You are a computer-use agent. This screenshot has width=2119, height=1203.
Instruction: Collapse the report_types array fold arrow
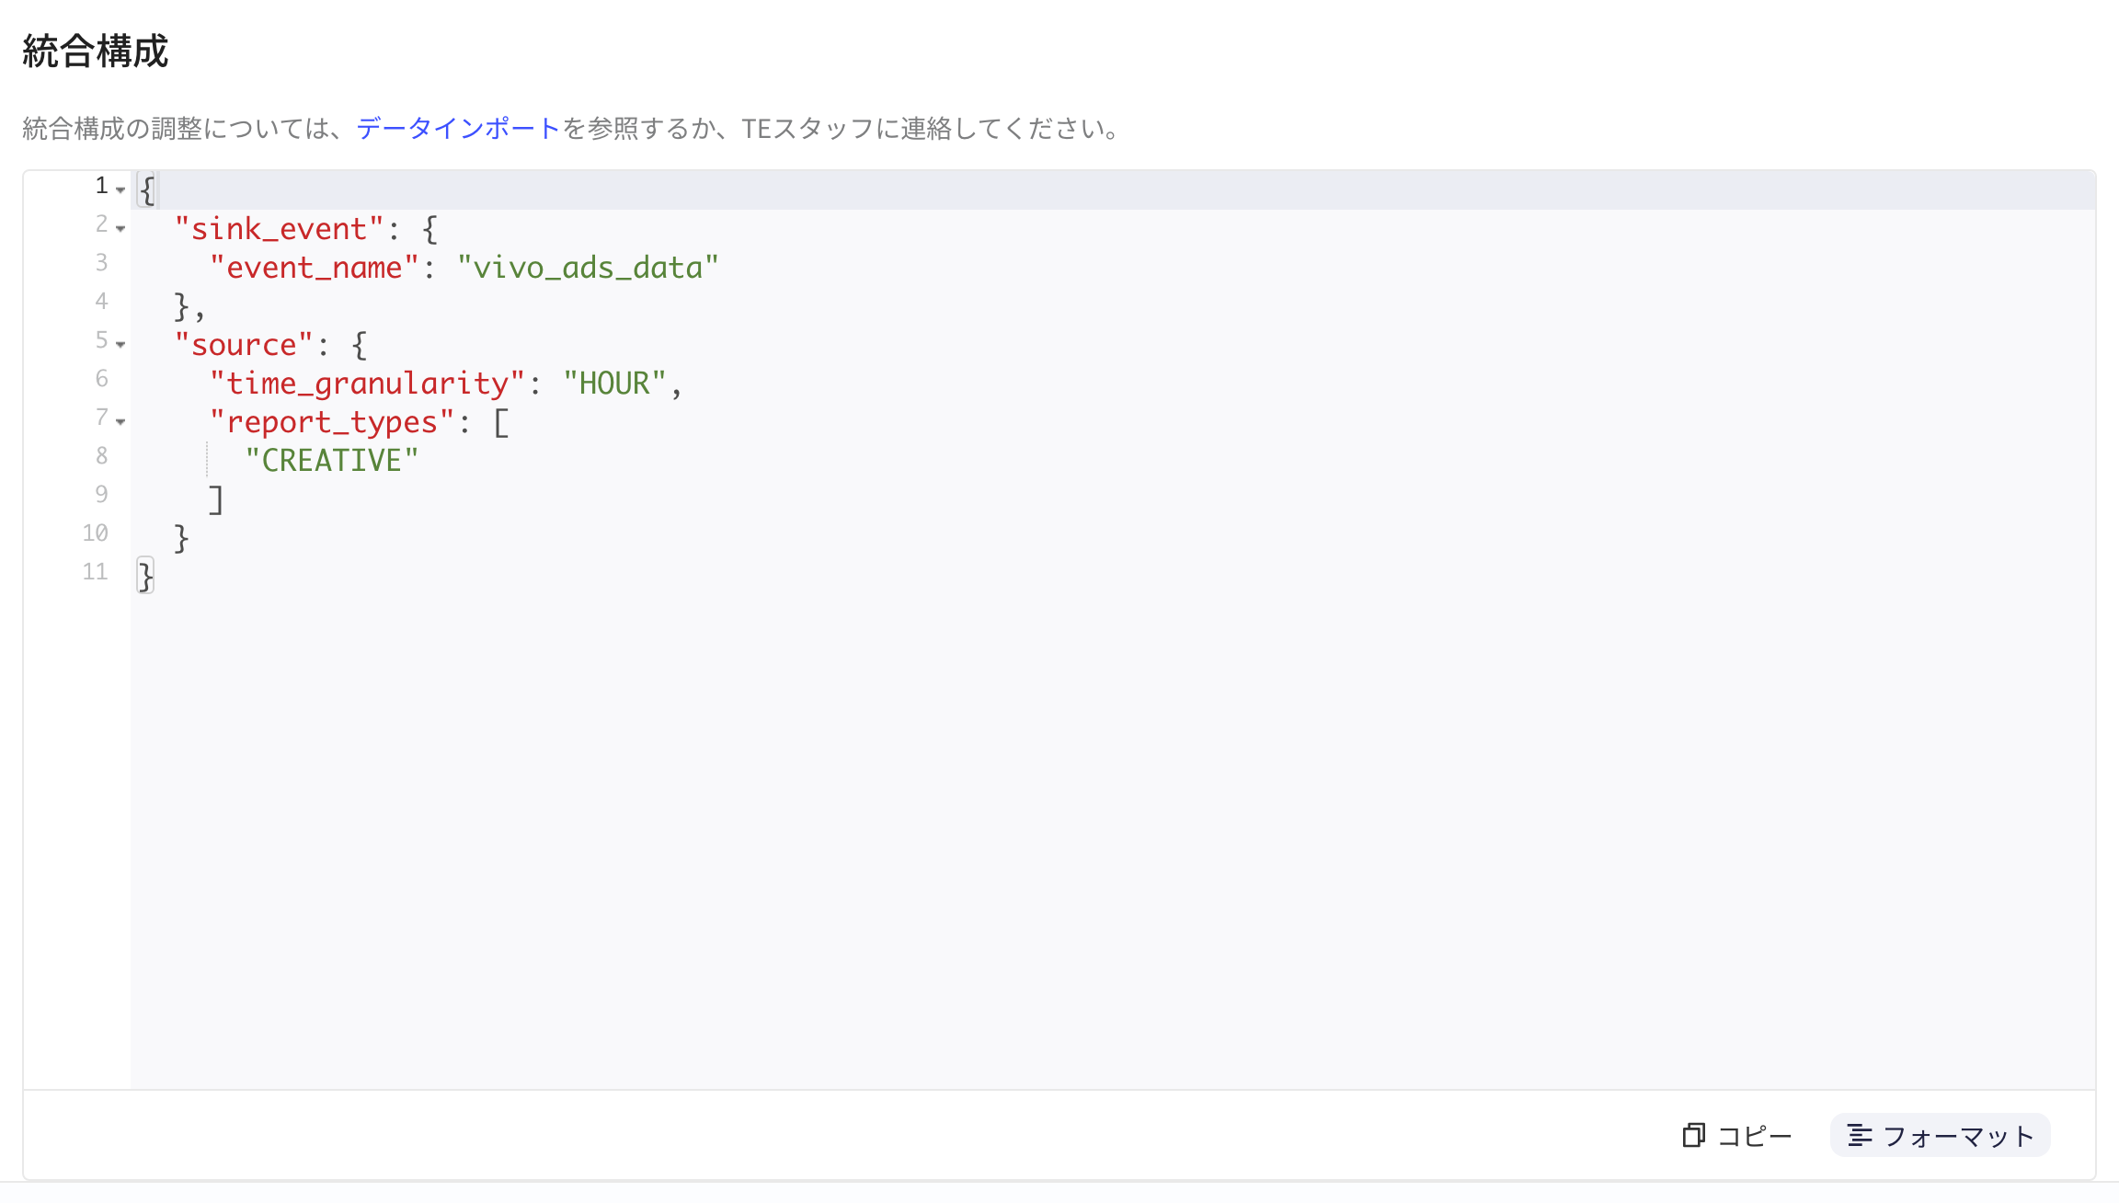120,421
